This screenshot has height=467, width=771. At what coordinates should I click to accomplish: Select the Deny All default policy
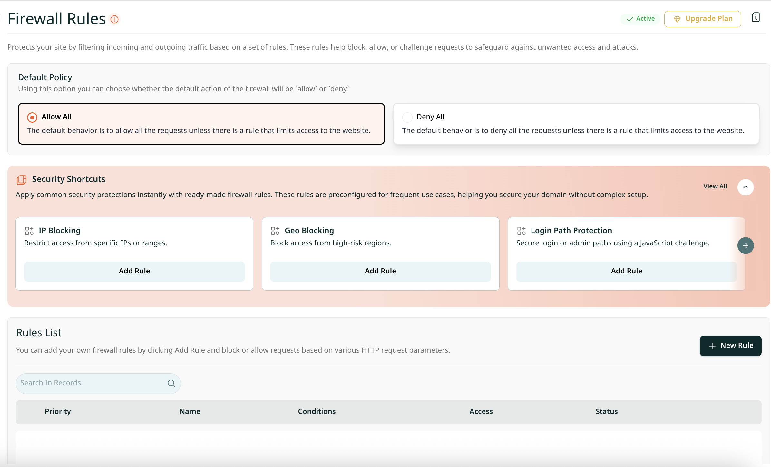click(x=407, y=118)
